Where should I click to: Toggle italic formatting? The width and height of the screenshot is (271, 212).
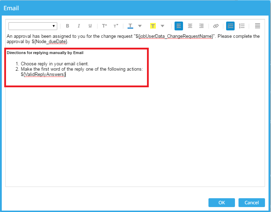(79, 26)
